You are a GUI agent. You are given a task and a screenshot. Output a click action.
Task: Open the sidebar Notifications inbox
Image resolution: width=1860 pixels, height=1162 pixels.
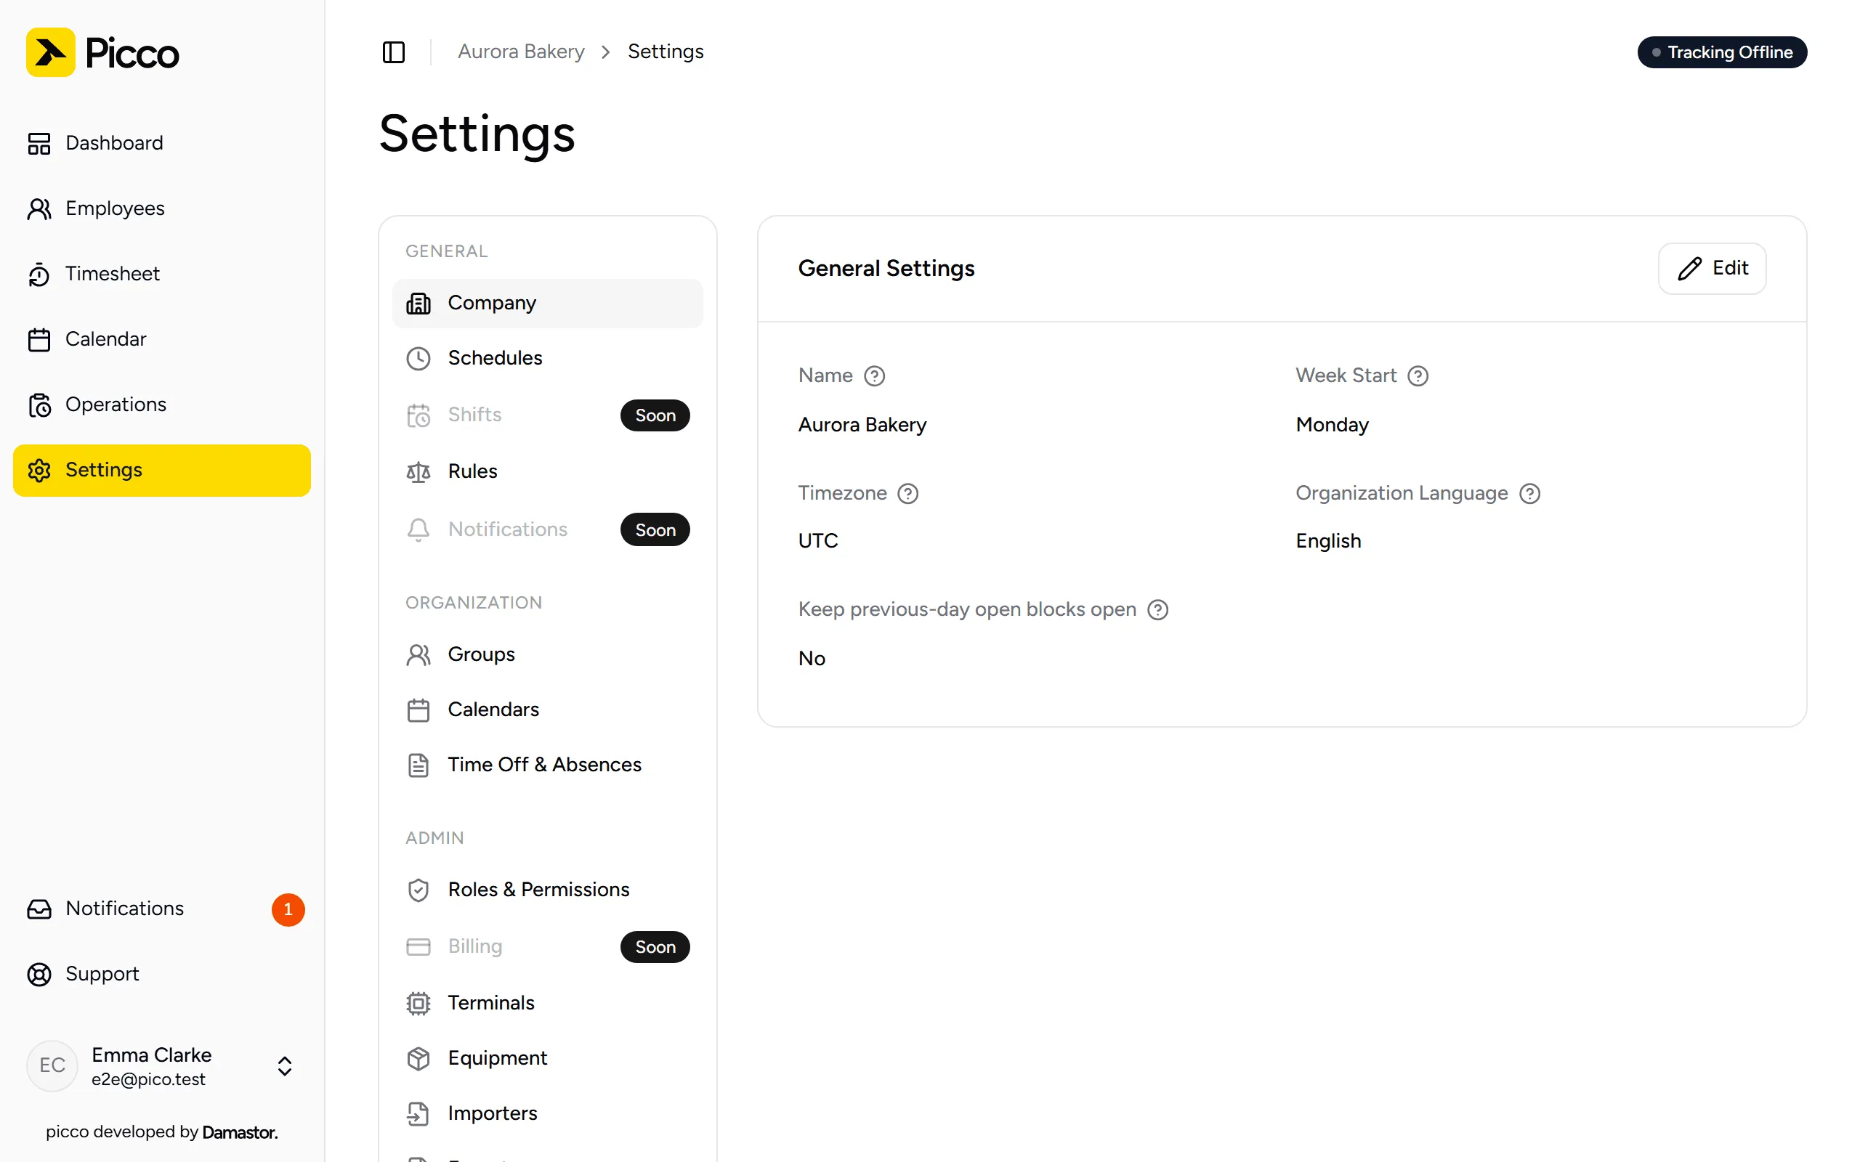[x=162, y=909]
